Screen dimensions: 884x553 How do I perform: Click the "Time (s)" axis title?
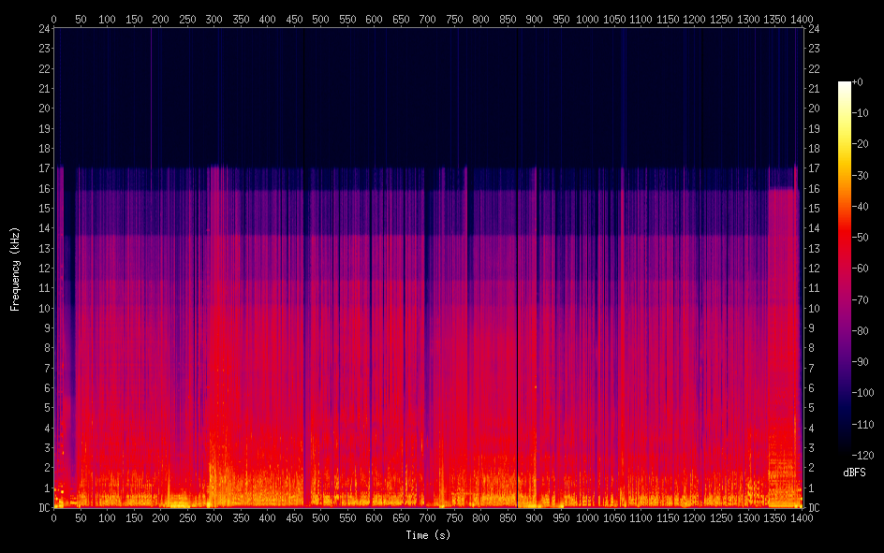[x=427, y=535]
